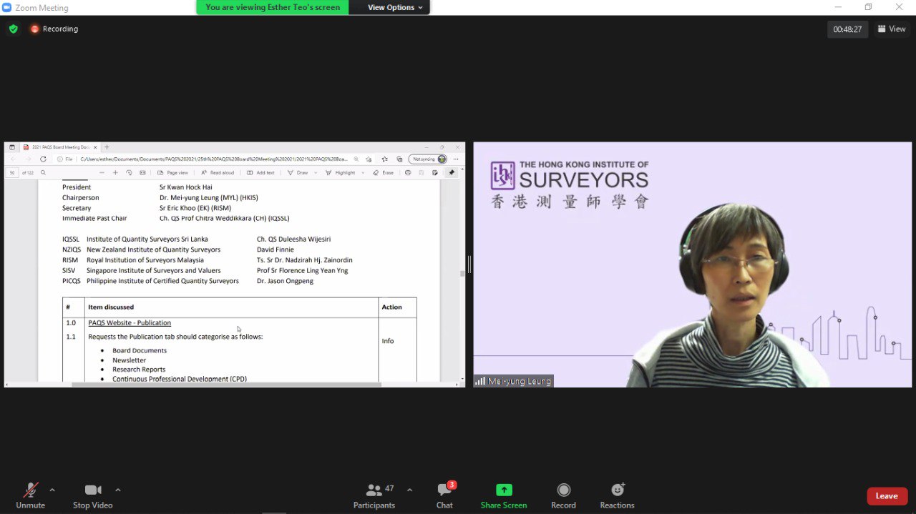Select the Draw tool in PDF toolbar
Screen dimensions: 916x514
[x=298, y=172]
